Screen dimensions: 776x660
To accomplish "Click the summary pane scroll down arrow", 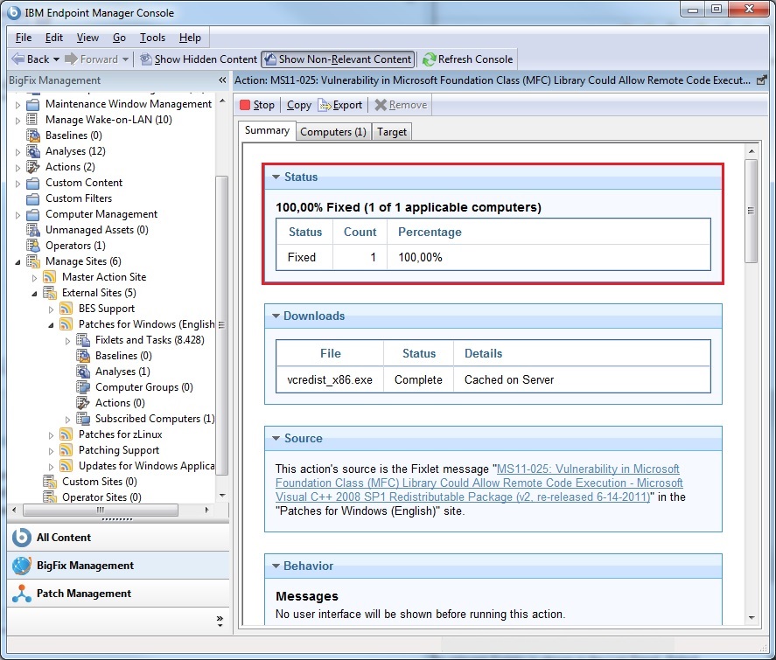I will (x=752, y=617).
